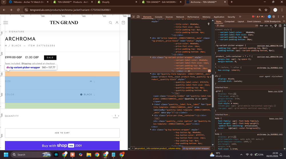Screen dimensions: 286x159
Task: Expand the tg-variant-picker-wrapper div node
Action: click(x=150, y=57)
